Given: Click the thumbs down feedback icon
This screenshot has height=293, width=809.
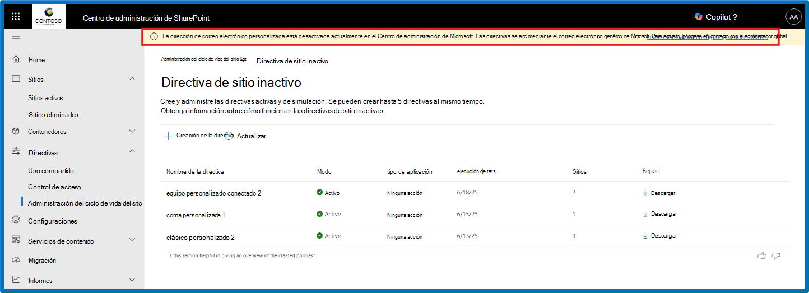Looking at the screenshot, I should coord(776,255).
